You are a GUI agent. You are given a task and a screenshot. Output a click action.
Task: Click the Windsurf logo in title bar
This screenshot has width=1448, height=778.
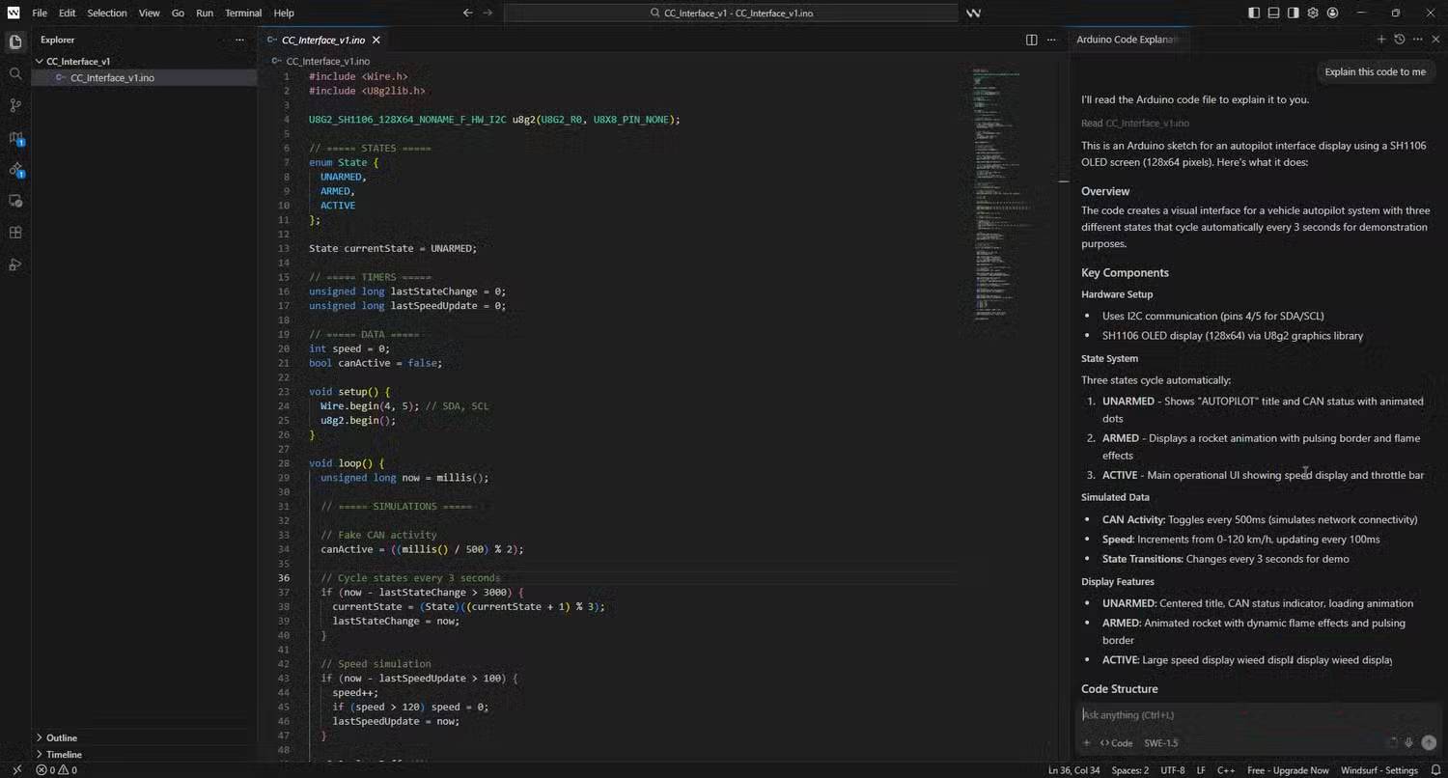[x=13, y=13]
